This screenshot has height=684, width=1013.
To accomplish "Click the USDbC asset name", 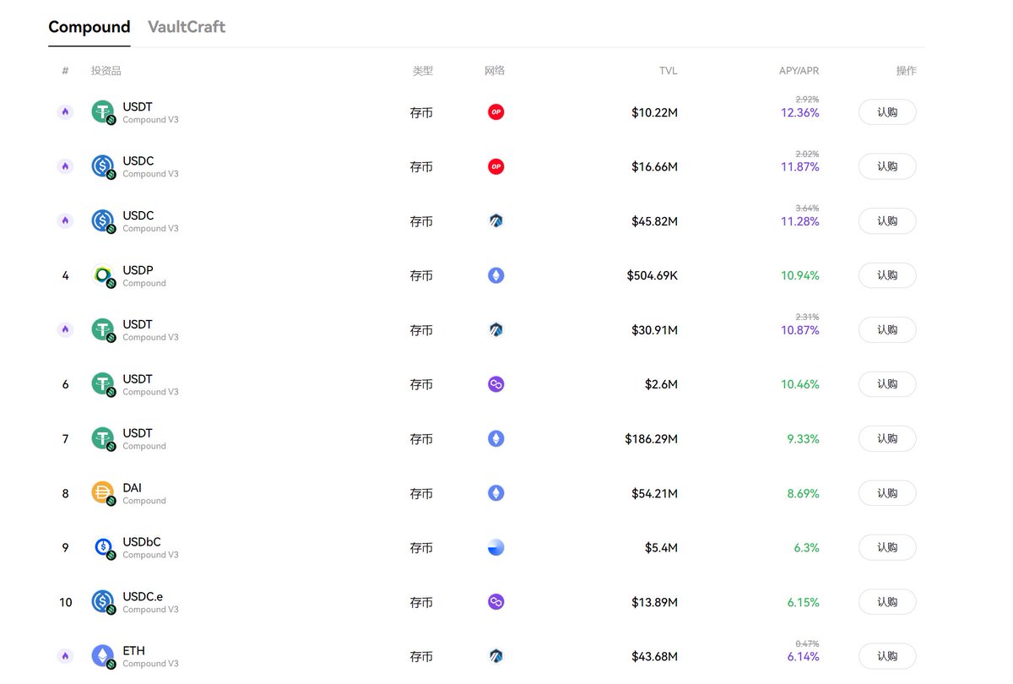I will [142, 542].
